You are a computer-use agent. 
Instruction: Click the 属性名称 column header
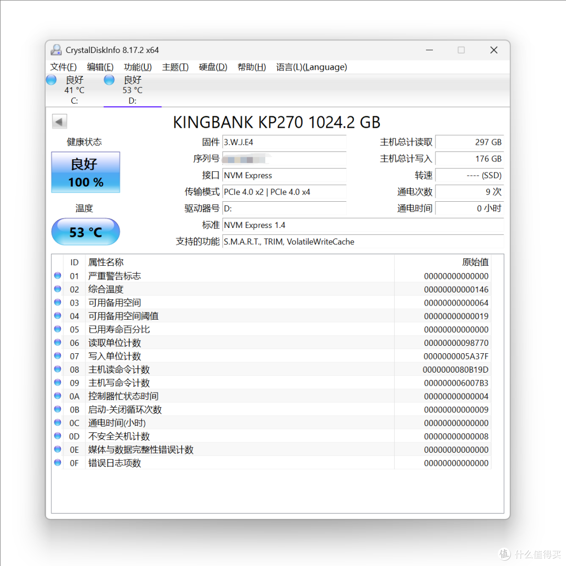coord(240,262)
